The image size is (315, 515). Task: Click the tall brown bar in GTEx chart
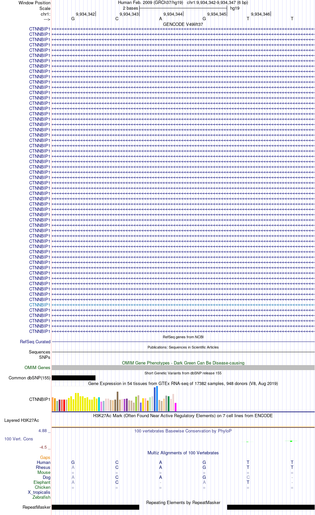[x=117, y=401]
